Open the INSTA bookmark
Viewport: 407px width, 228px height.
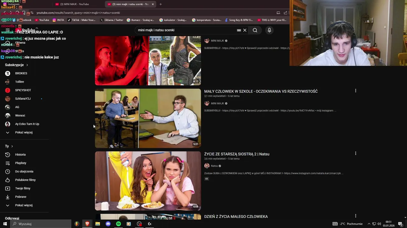tap(58, 20)
